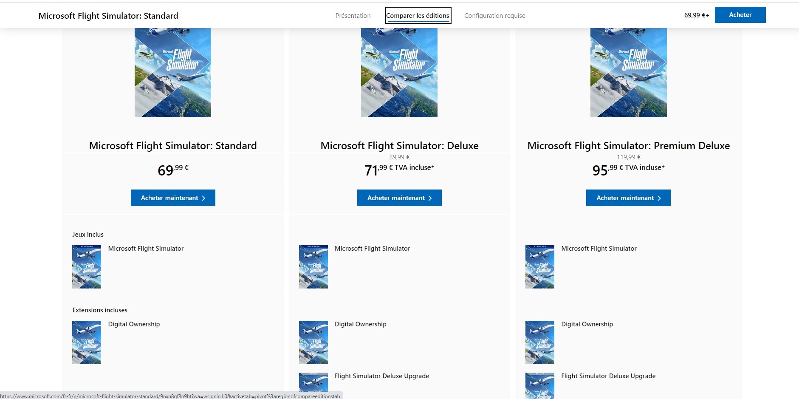Image resolution: width=799 pixels, height=399 pixels.
Task: Click the Jeux inclus heading
Action: [x=88, y=235]
